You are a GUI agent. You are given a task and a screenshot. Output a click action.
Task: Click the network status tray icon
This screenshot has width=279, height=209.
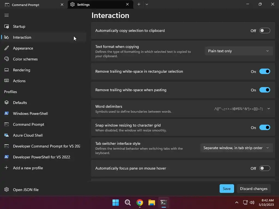tap(245, 202)
